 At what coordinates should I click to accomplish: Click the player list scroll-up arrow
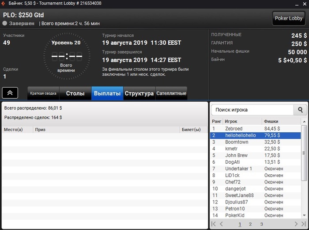pos(304,122)
